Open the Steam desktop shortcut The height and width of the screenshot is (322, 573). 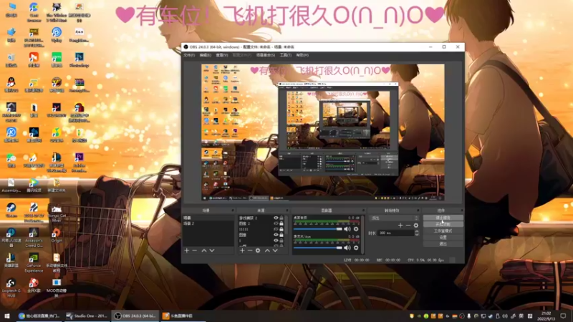(11, 210)
